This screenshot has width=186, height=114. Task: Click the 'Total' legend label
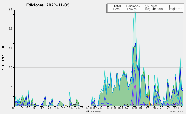117,6
